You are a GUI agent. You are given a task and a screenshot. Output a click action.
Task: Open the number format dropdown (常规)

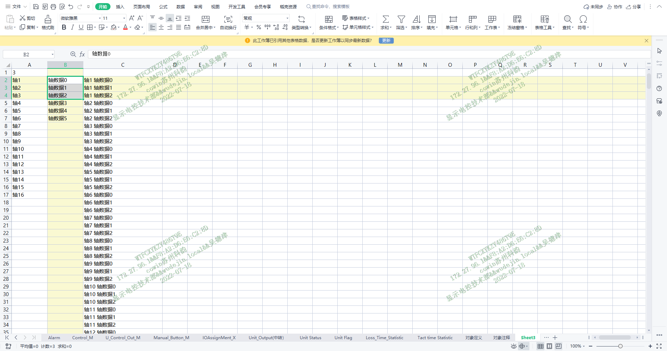coord(287,18)
